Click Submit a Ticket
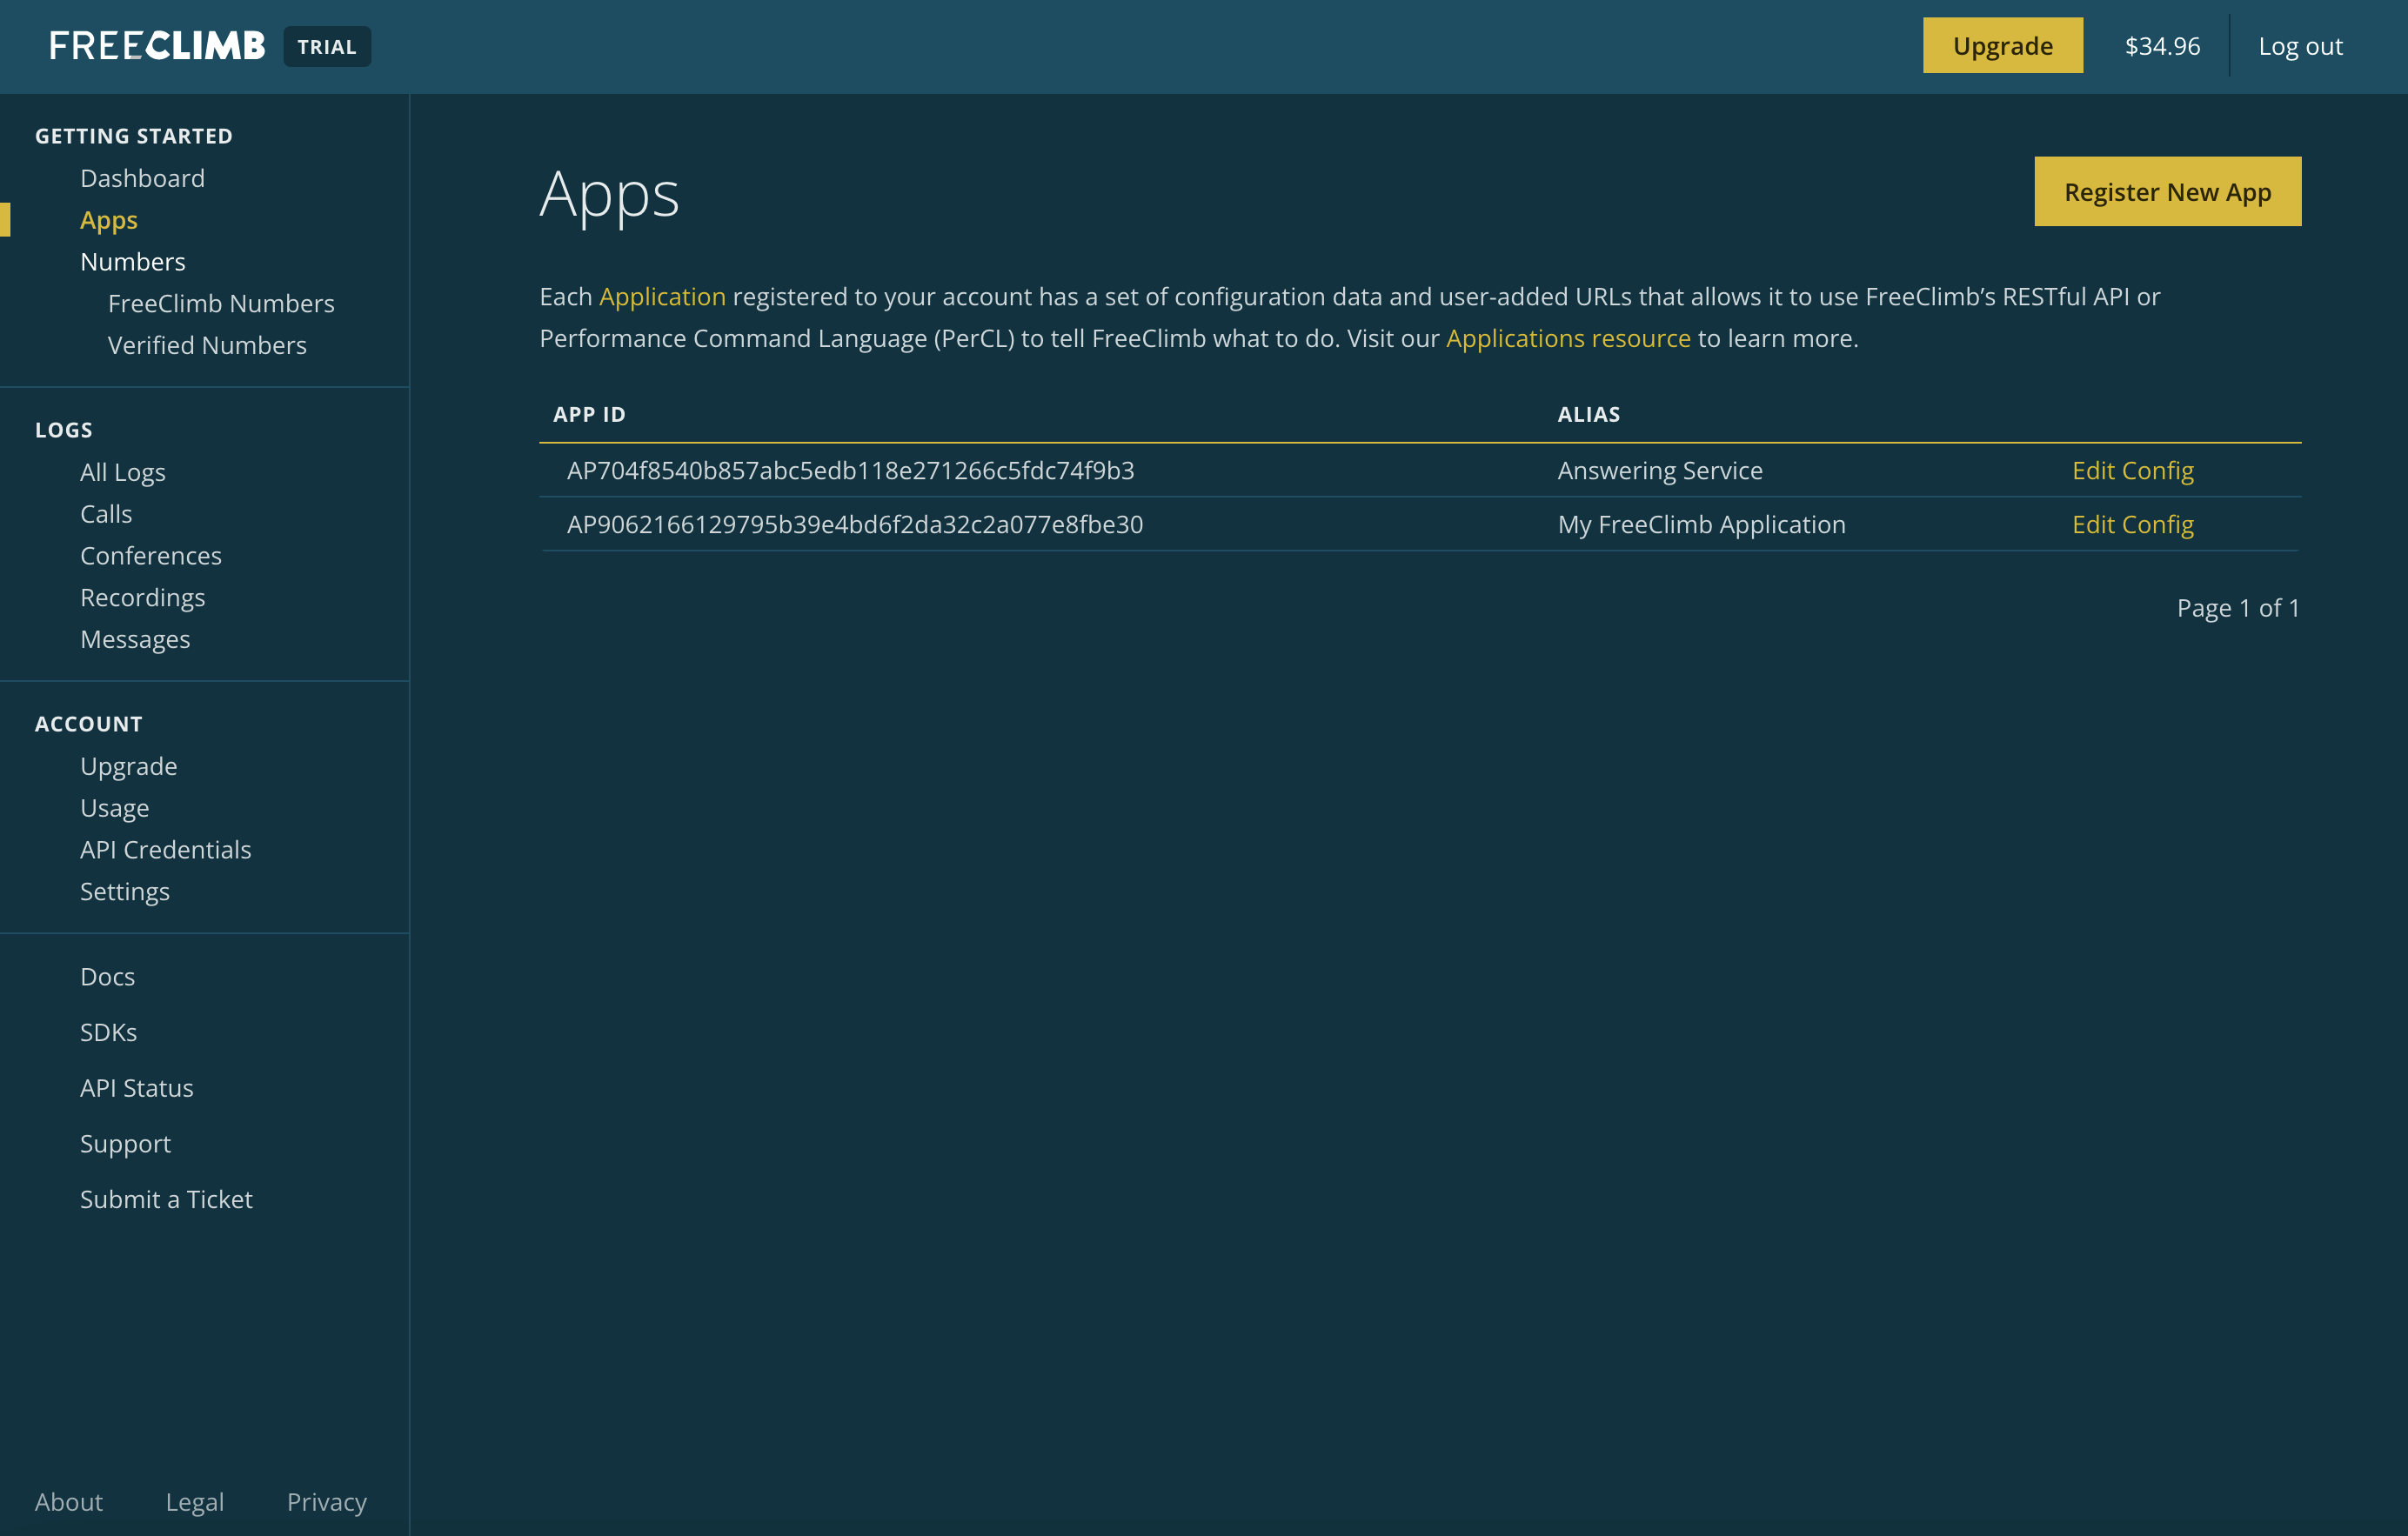 pos(167,1199)
